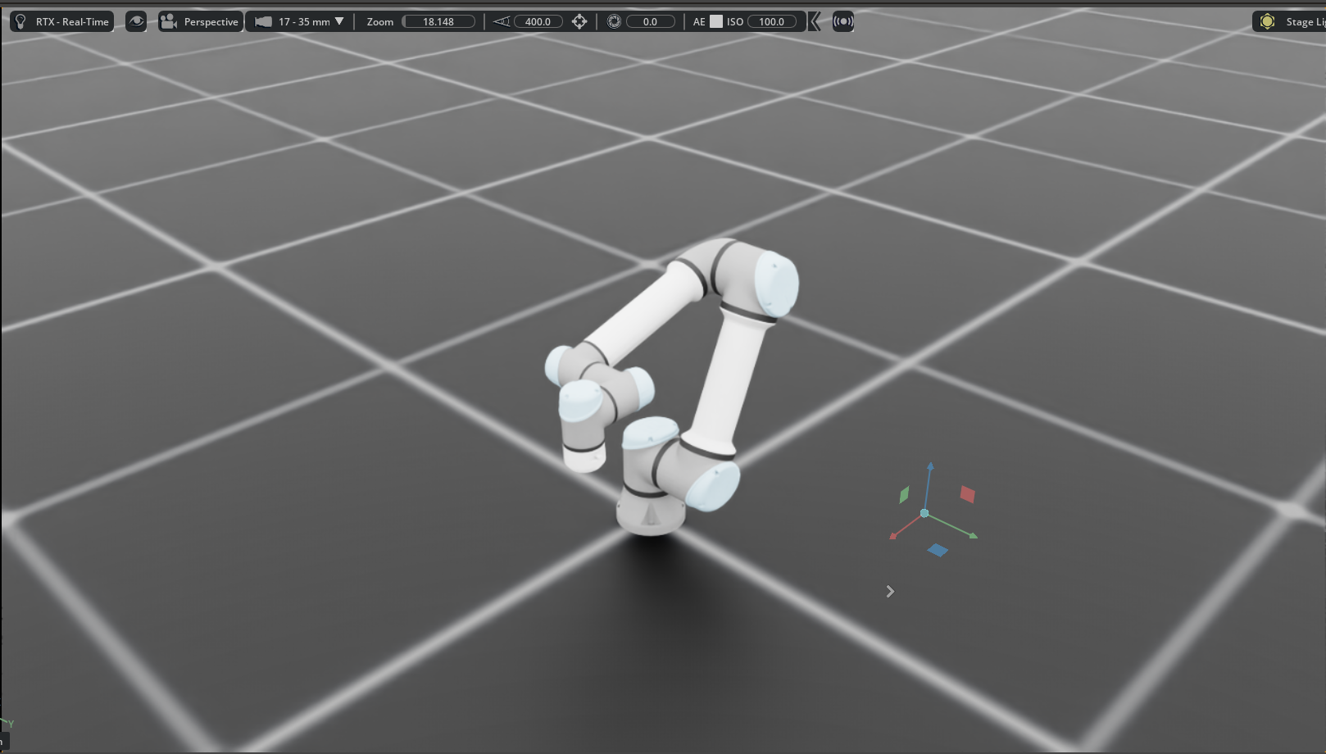1326x754 pixels.
Task: Open the Perspective camera menu
Action: point(210,22)
